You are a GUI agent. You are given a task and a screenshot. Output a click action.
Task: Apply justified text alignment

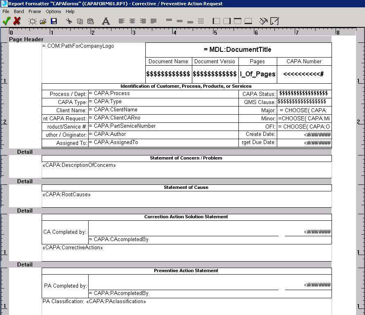[154, 21]
